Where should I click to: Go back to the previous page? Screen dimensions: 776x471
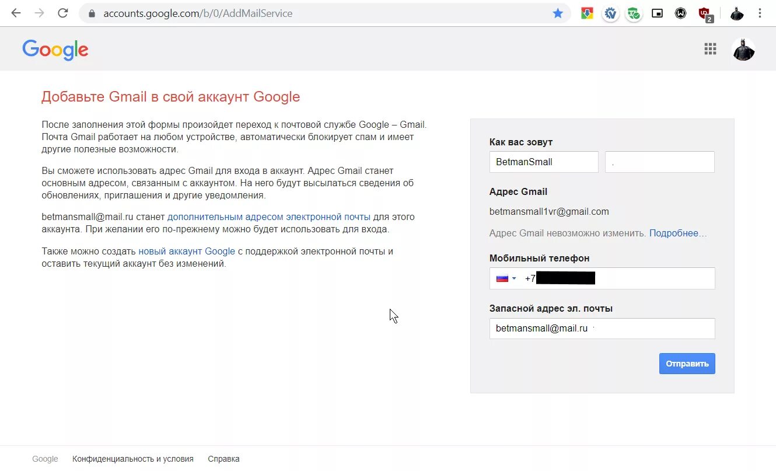pos(16,13)
